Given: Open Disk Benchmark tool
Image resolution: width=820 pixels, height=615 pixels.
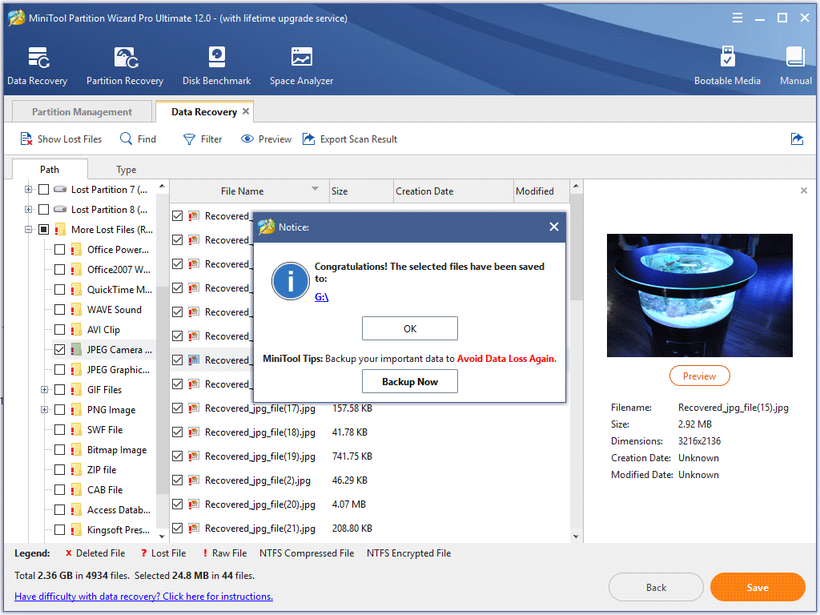Looking at the screenshot, I should point(216,58).
